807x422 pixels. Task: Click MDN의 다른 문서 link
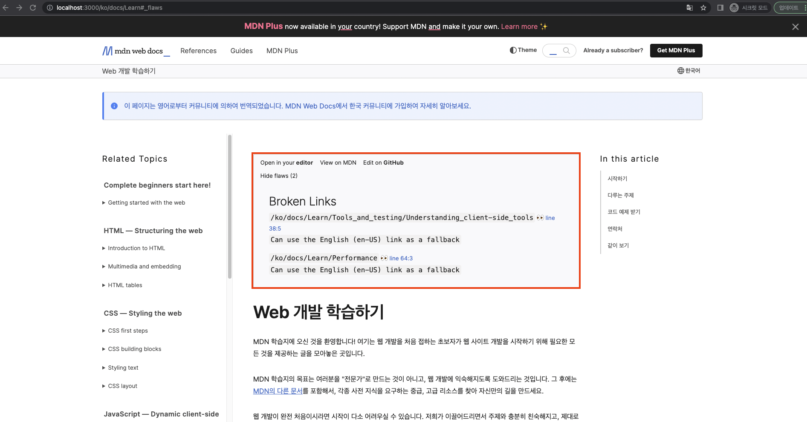click(x=278, y=391)
